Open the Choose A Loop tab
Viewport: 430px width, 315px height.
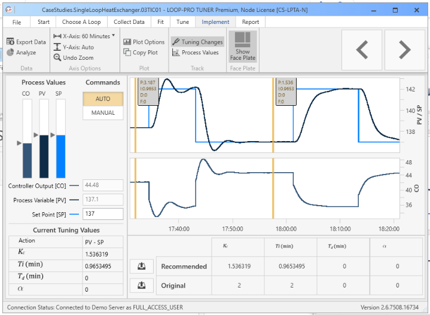81,22
